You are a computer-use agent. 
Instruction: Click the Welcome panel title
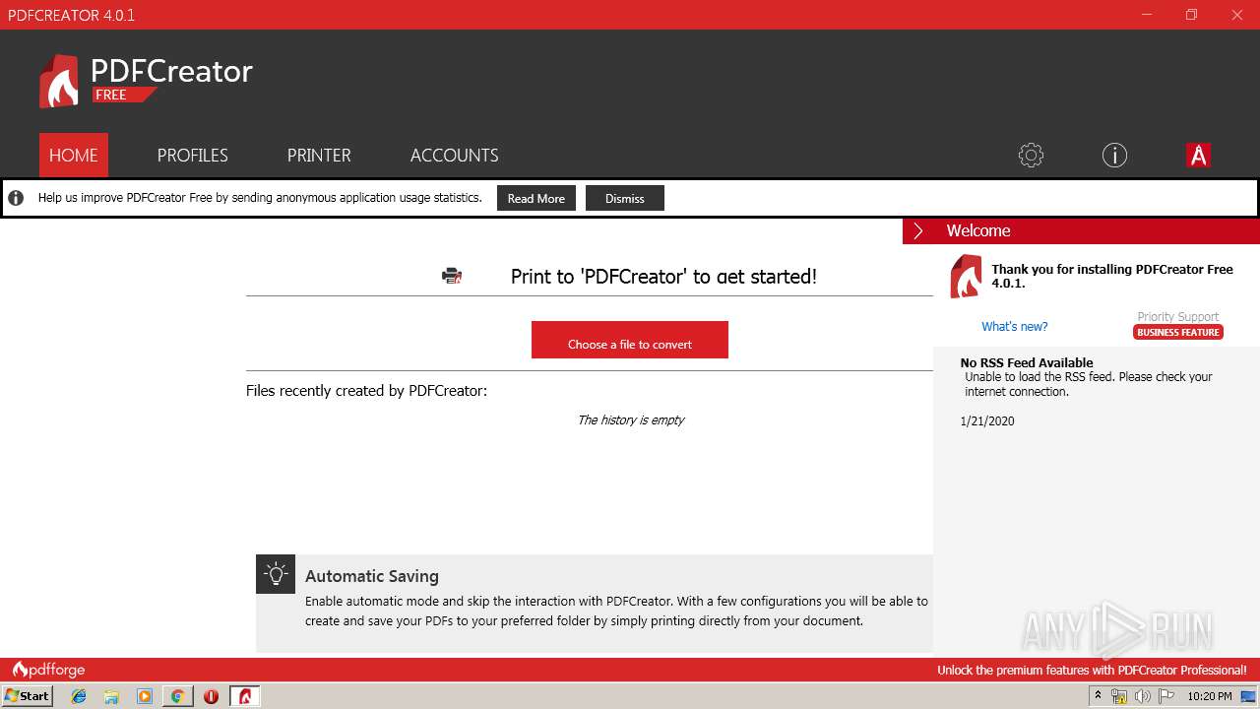click(978, 230)
